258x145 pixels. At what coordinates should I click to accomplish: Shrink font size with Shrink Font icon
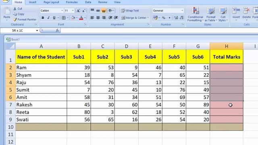pos(83,11)
